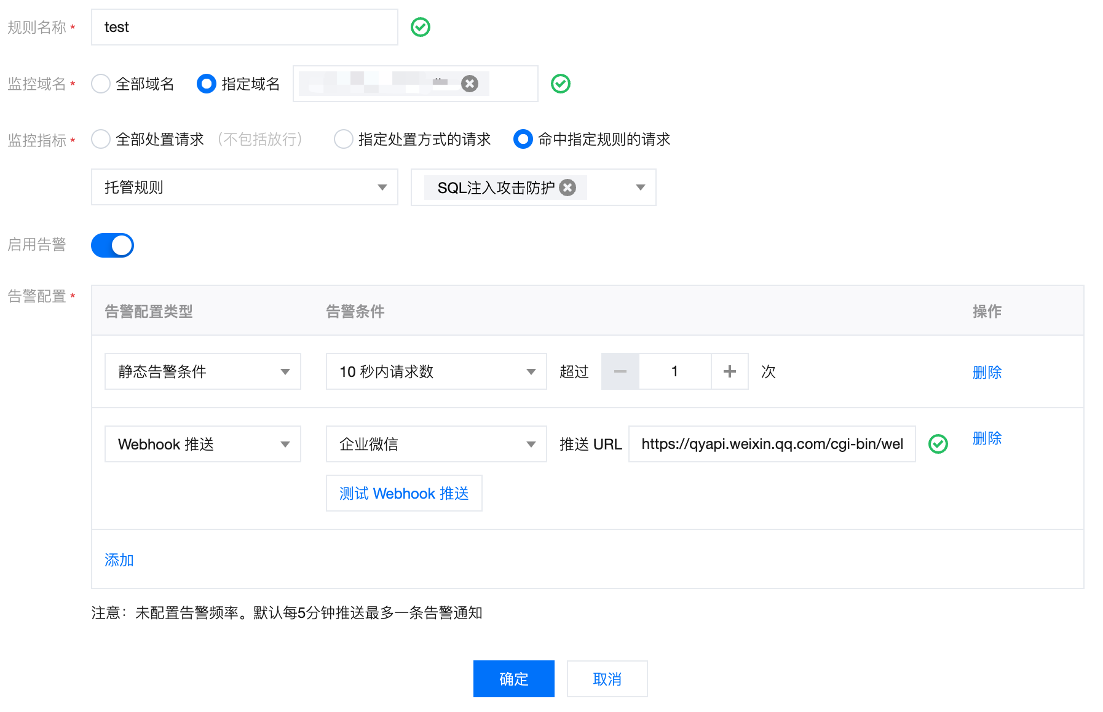Select the 全部域名 radio option
Viewport: 1103px width, 712px height.
pos(101,84)
